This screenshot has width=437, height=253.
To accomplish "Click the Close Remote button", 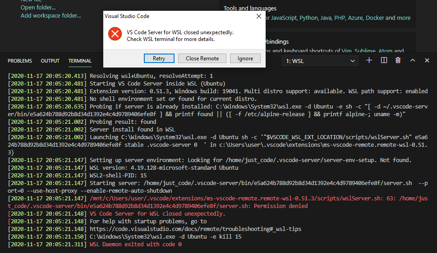I will [x=202, y=59].
